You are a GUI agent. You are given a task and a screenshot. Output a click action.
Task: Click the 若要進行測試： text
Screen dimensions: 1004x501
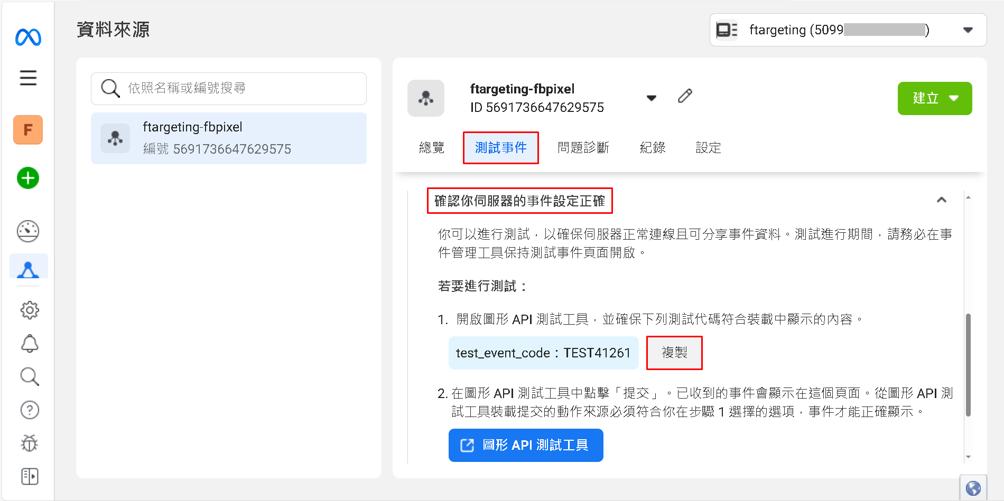(483, 286)
